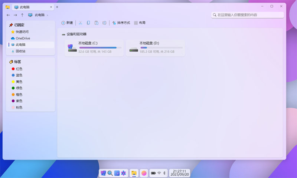The height and width of the screenshot is (178, 297).
Task: Select the red (红色) tag
Action: coord(17,69)
